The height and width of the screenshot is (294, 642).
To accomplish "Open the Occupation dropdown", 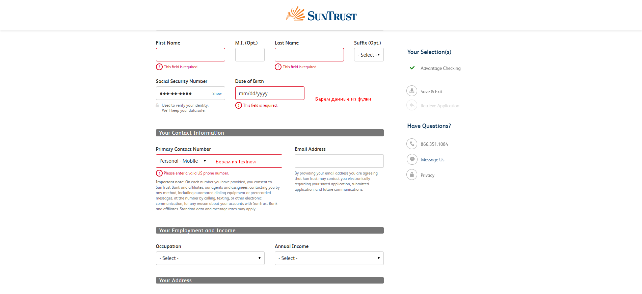I will point(210,258).
